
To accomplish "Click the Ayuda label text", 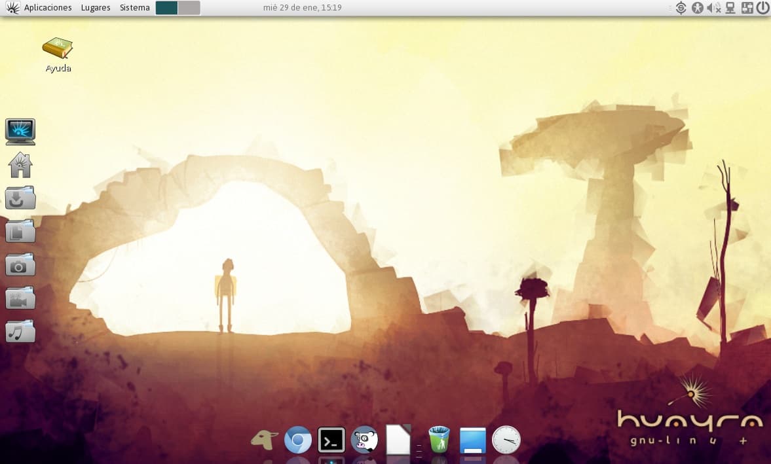I will 58,68.
